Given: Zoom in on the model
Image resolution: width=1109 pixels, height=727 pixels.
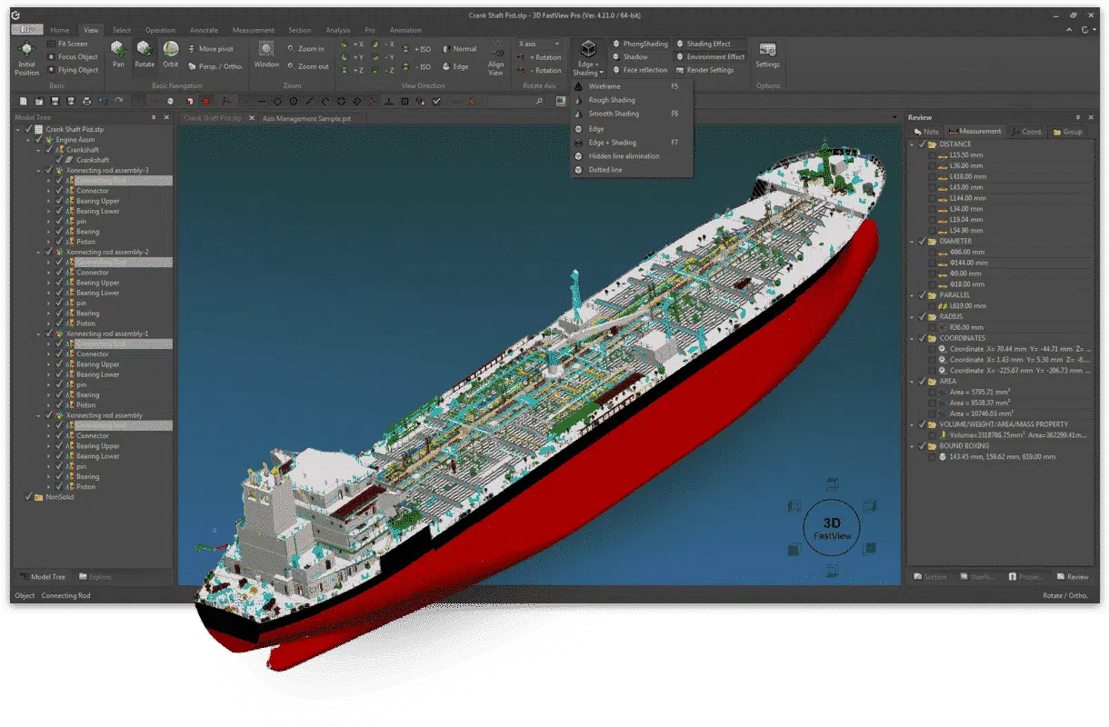Looking at the screenshot, I should coord(305,49).
